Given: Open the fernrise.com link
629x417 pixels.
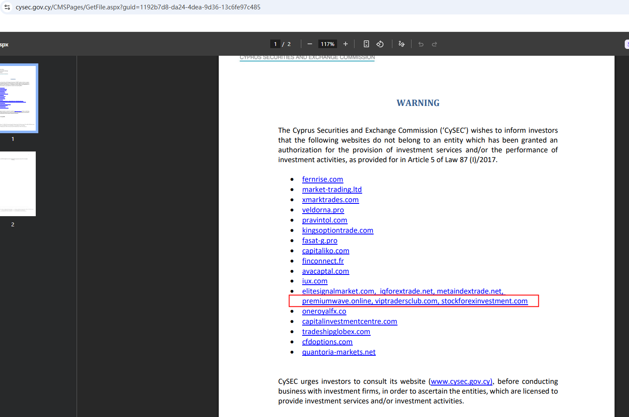Looking at the screenshot, I should 322,180.
